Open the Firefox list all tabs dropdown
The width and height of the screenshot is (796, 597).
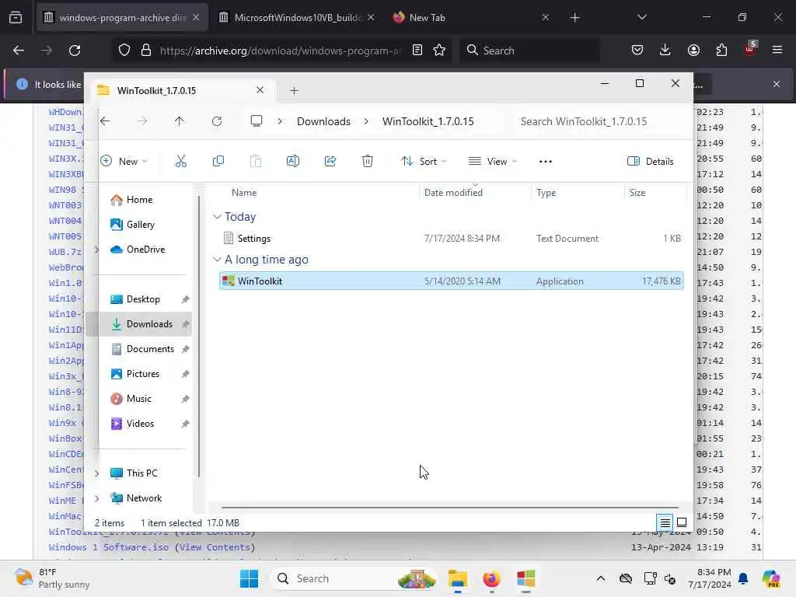click(642, 17)
